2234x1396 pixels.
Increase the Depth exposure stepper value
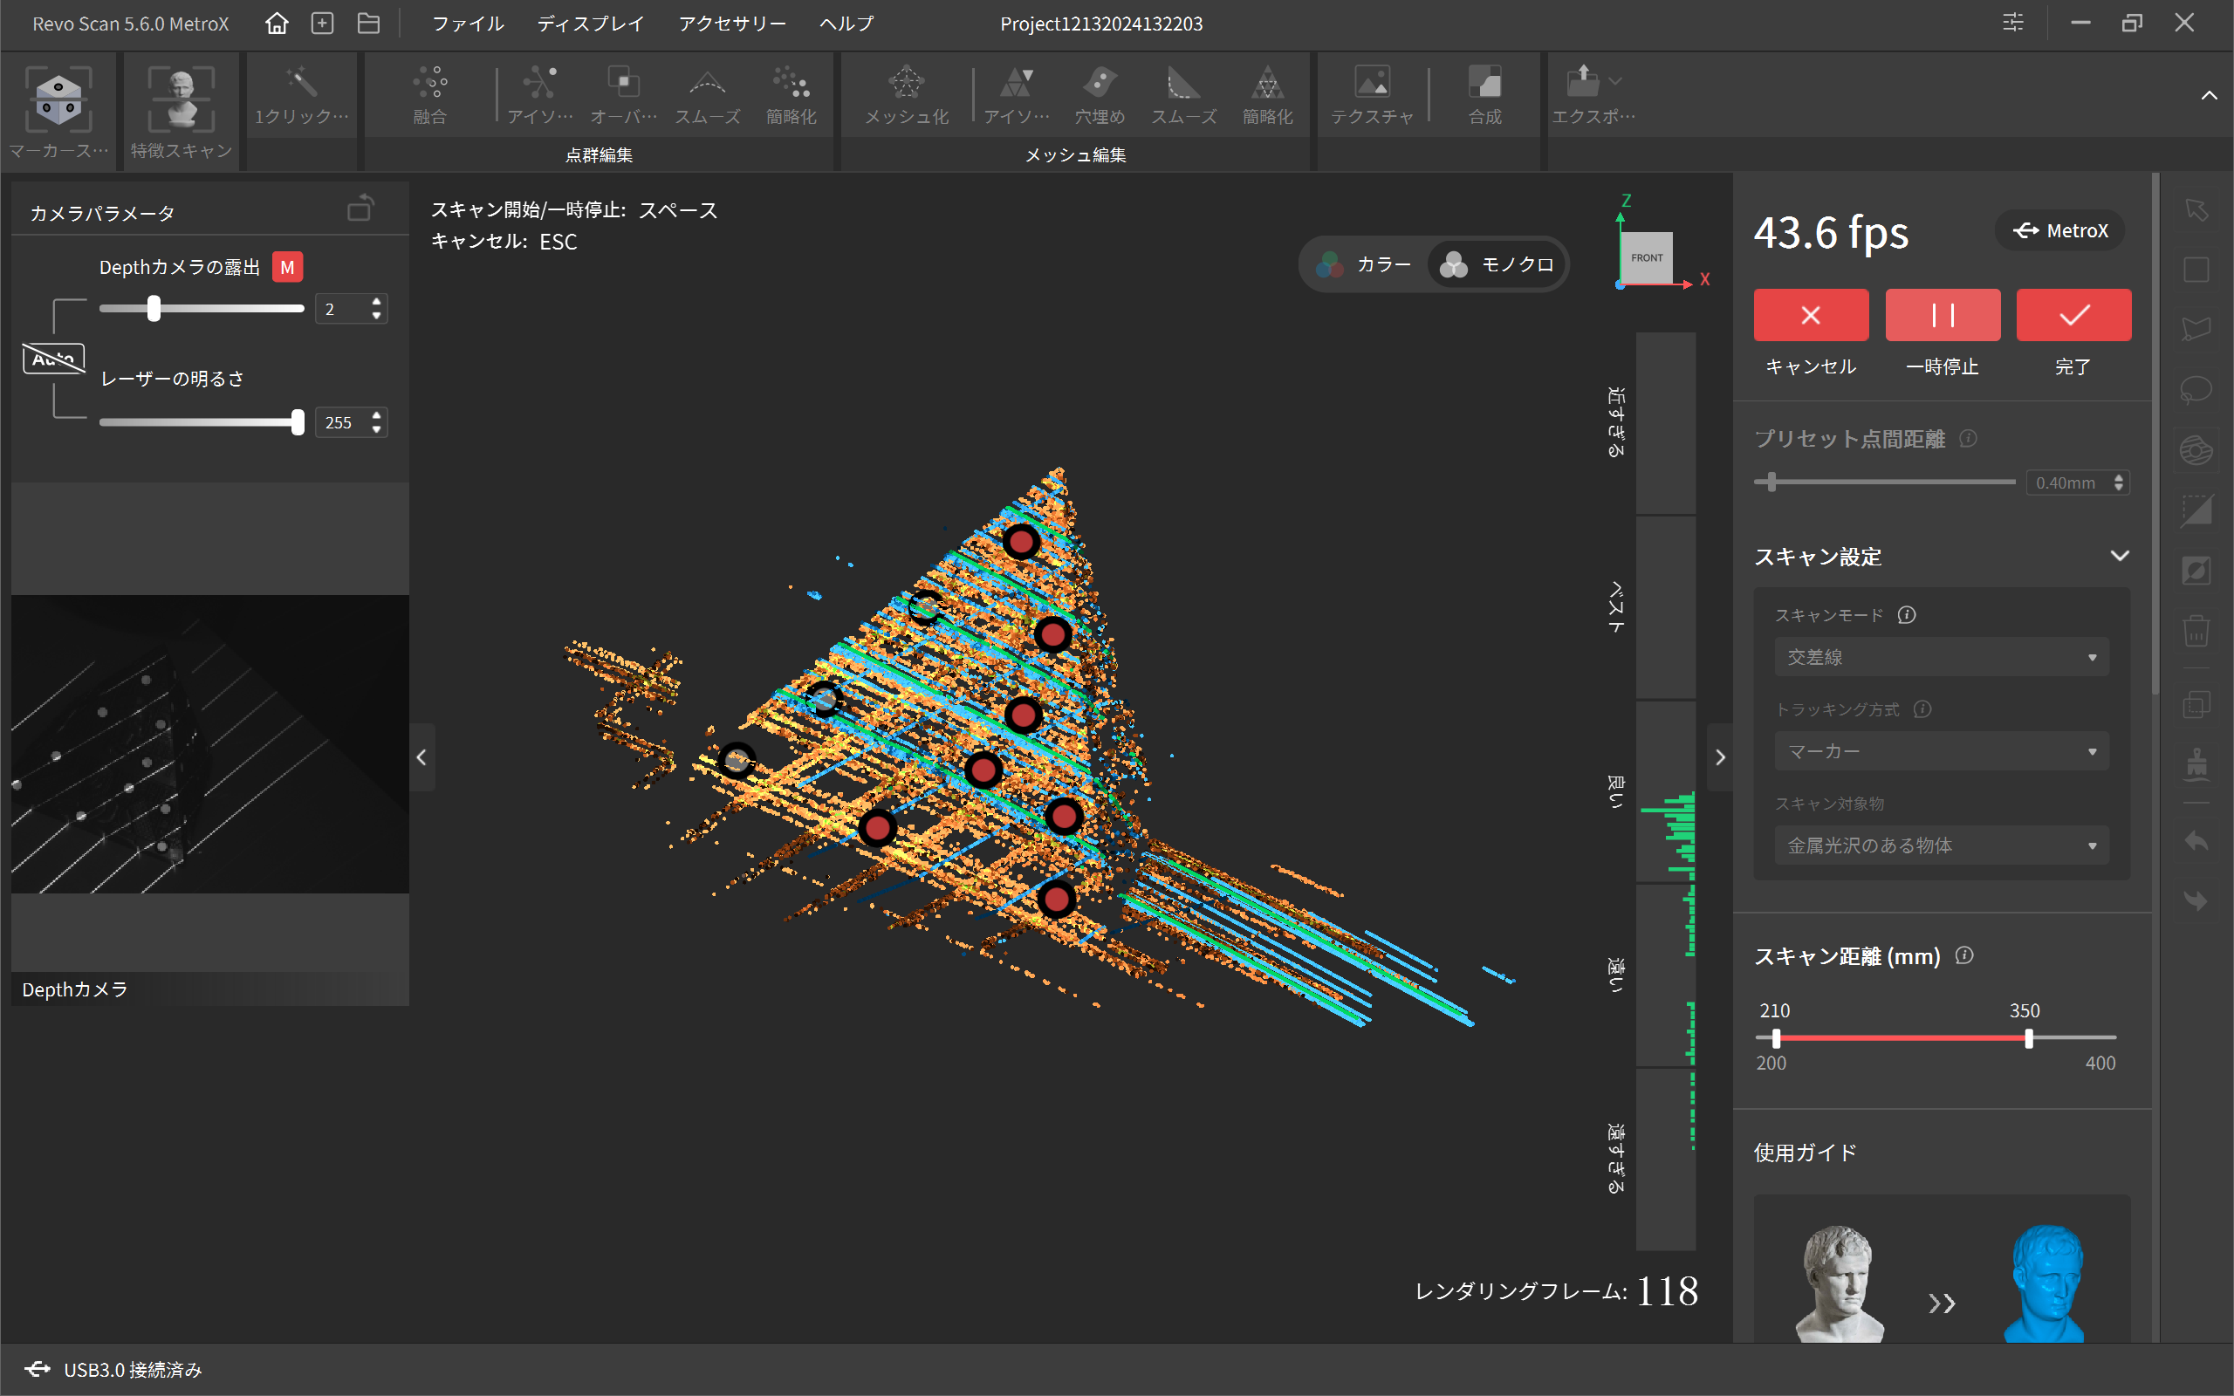tap(376, 301)
